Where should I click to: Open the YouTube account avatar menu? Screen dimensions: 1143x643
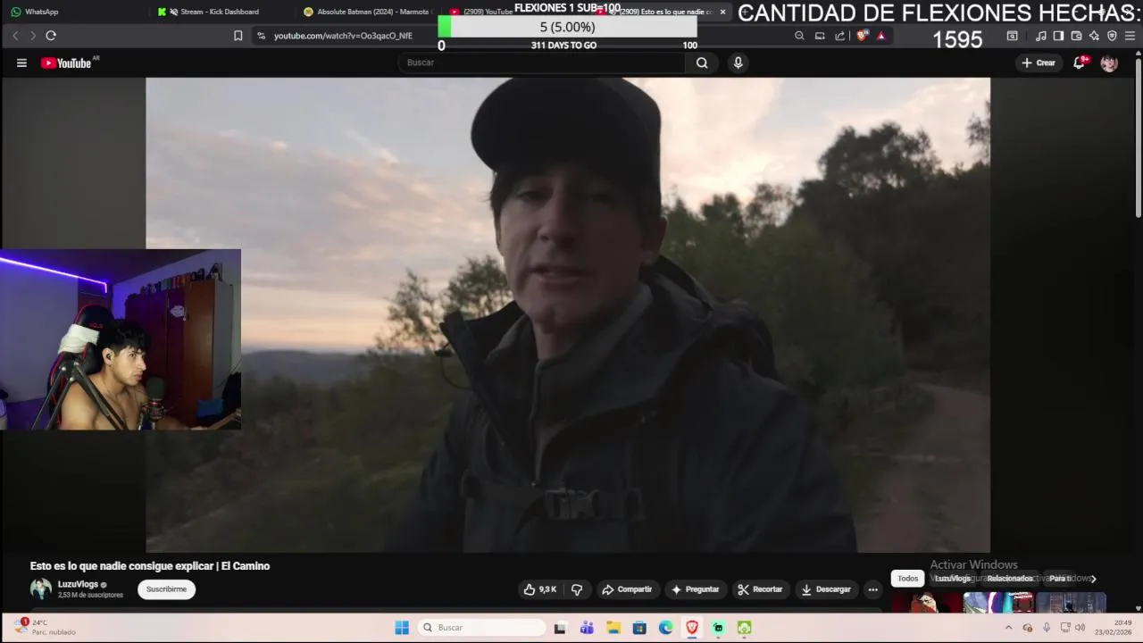(x=1109, y=63)
